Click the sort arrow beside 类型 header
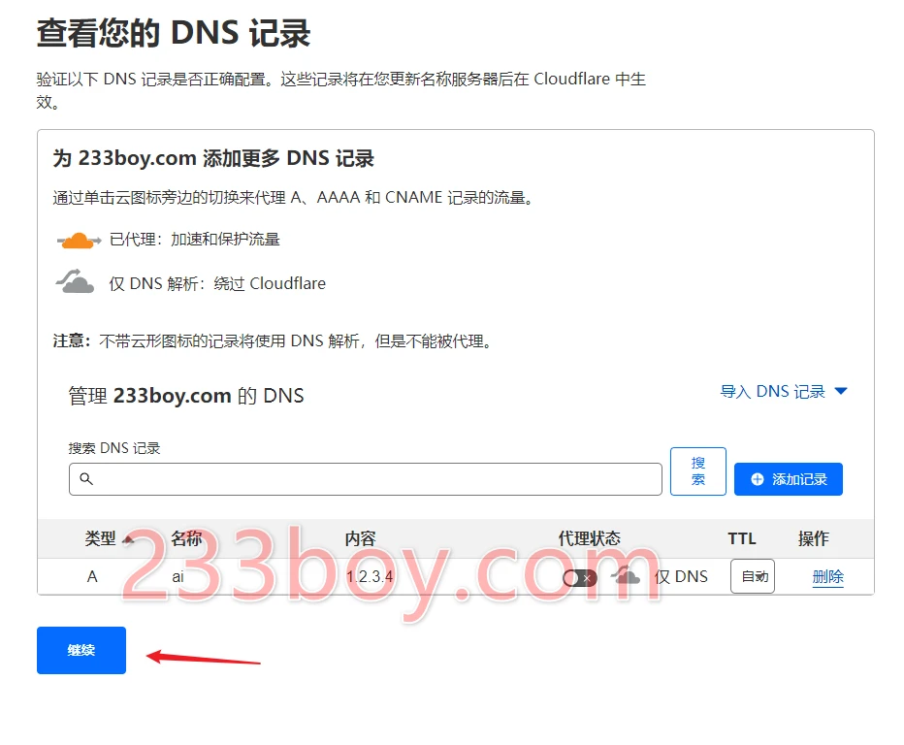This screenshot has height=745, width=904. point(128,539)
